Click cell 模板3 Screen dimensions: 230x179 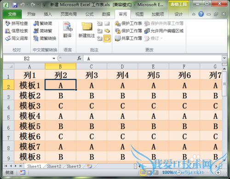29,105
